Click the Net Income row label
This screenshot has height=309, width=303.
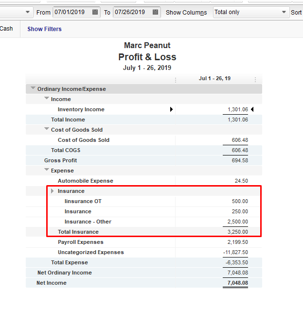pyautogui.click(x=52, y=283)
